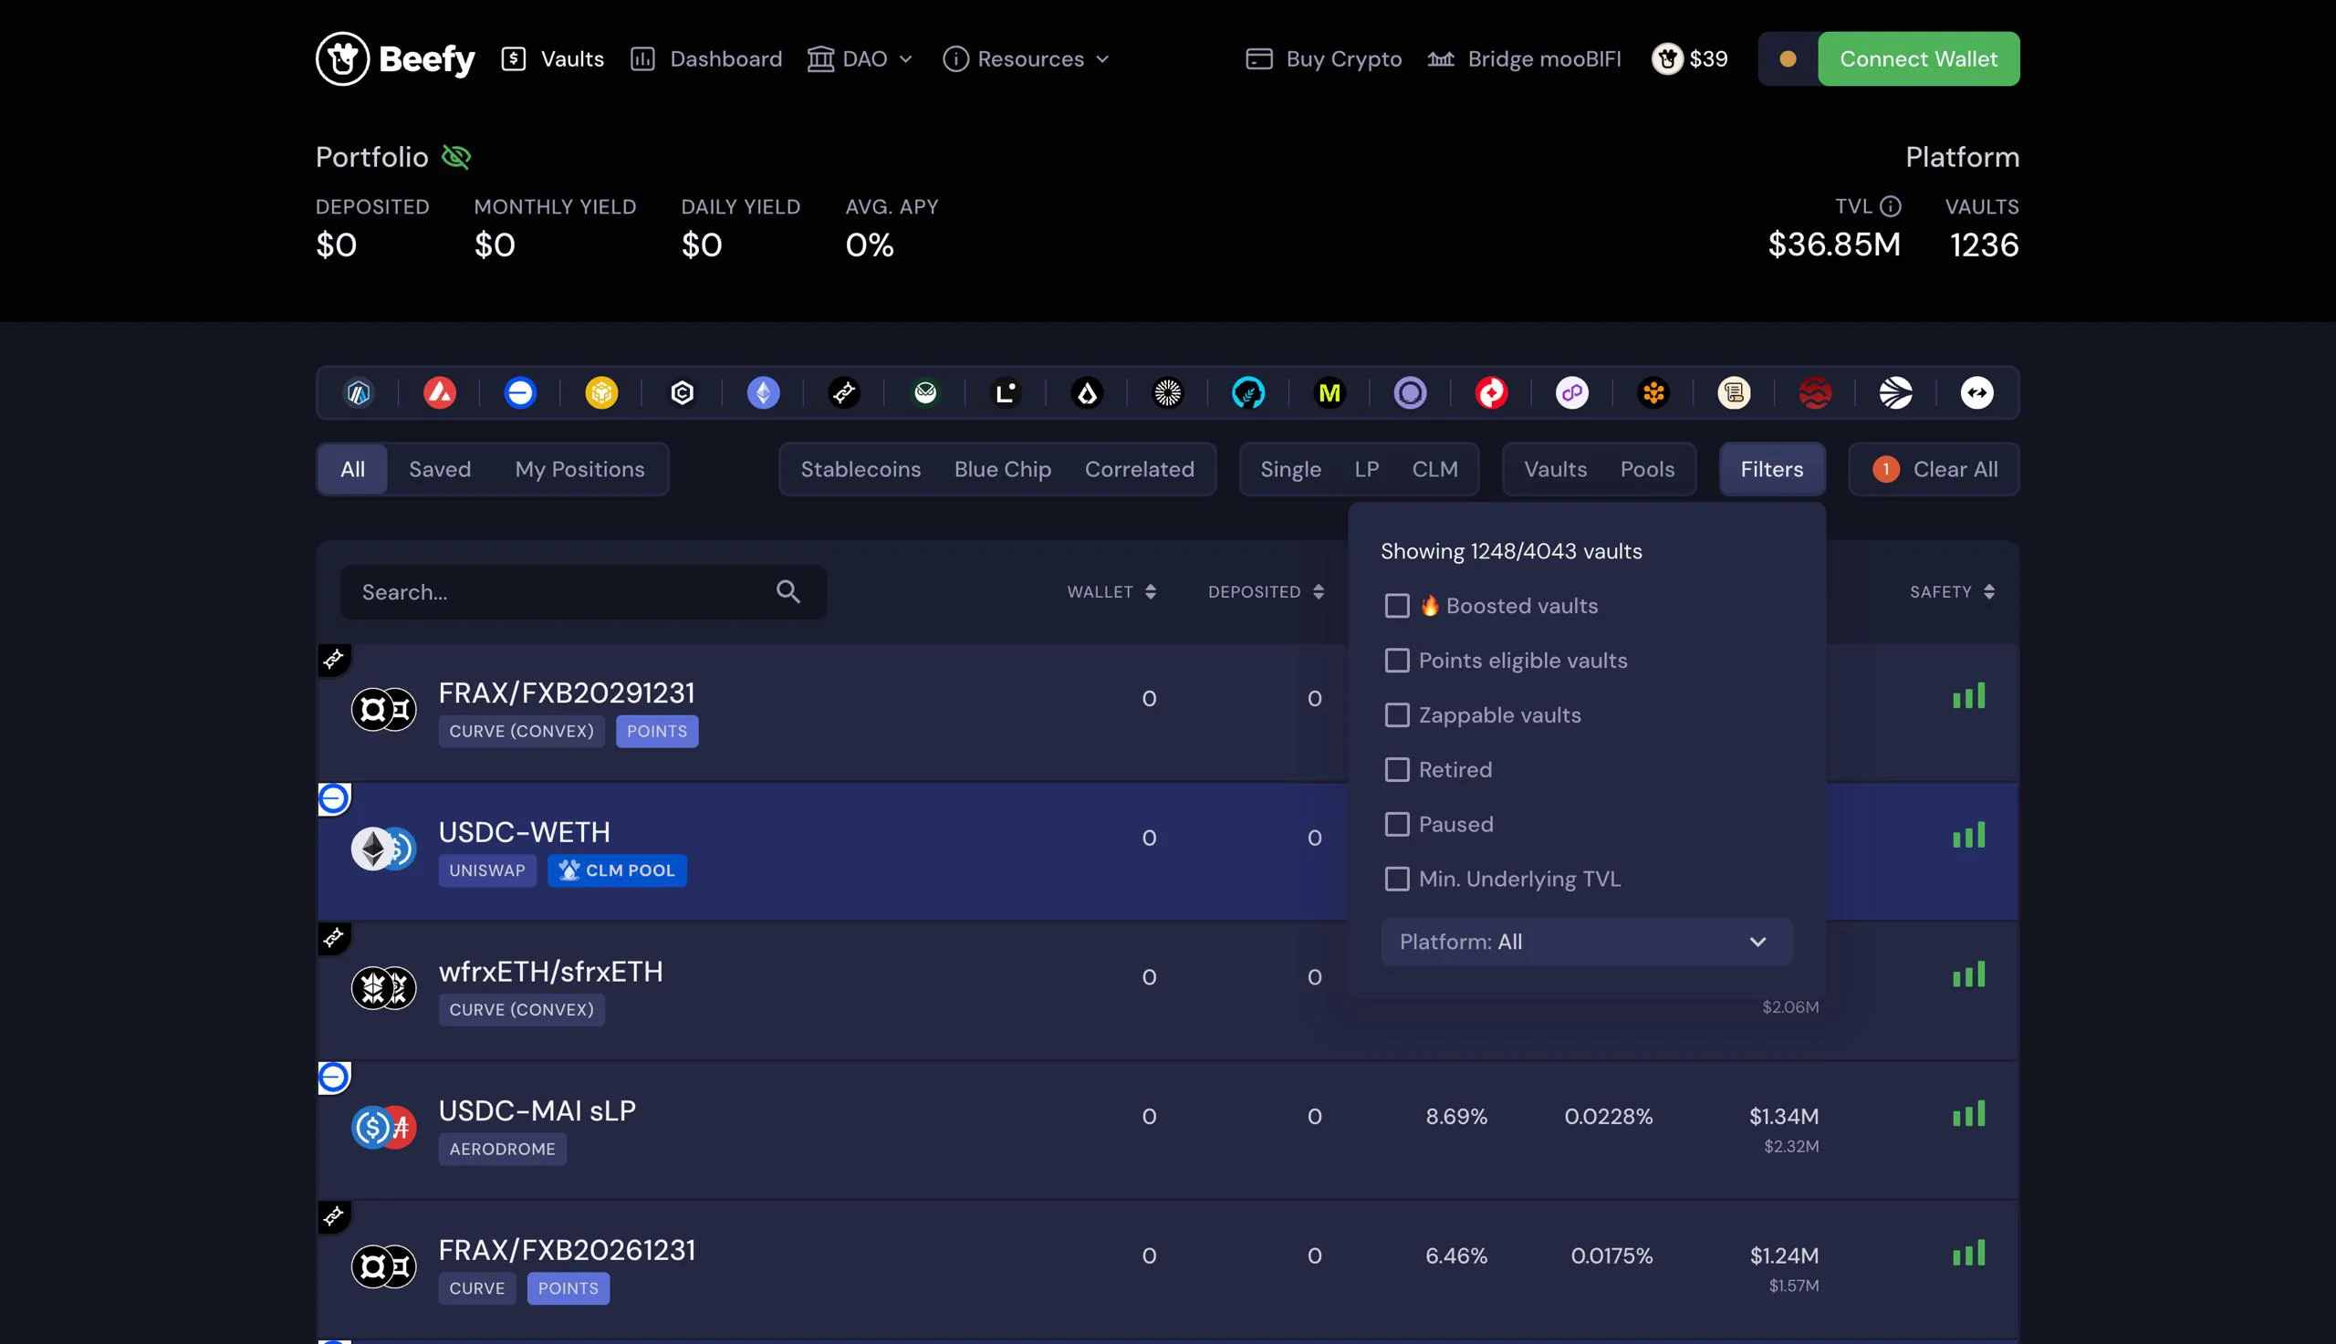Filter vaults by Arbitrum chain icon

pyautogui.click(x=358, y=393)
